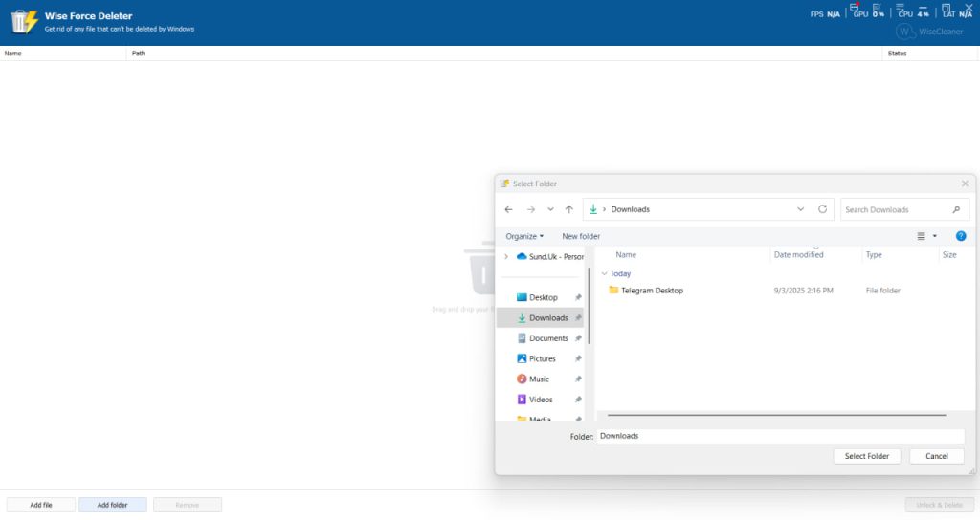980x520 pixels.
Task: Select the Sund.Uk - Personal OneDrive entry
Action: click(549, 256)
